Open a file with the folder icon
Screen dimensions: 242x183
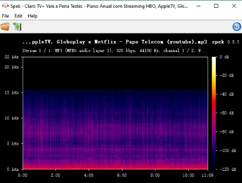[5, 27]
